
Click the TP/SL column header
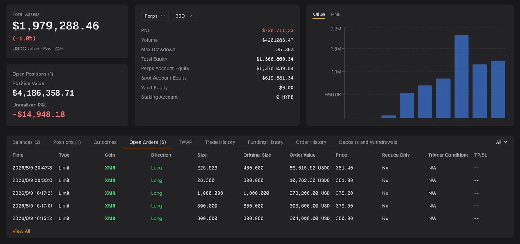[481, 155]
